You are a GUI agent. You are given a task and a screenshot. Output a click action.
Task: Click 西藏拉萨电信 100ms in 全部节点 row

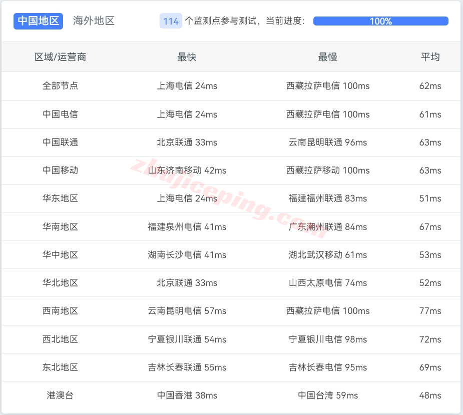point(328,86)
